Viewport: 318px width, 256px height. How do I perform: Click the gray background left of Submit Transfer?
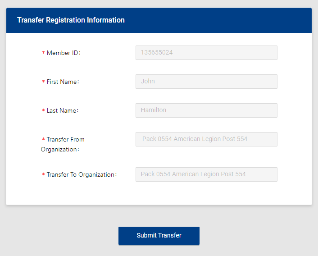click(59, 236)
